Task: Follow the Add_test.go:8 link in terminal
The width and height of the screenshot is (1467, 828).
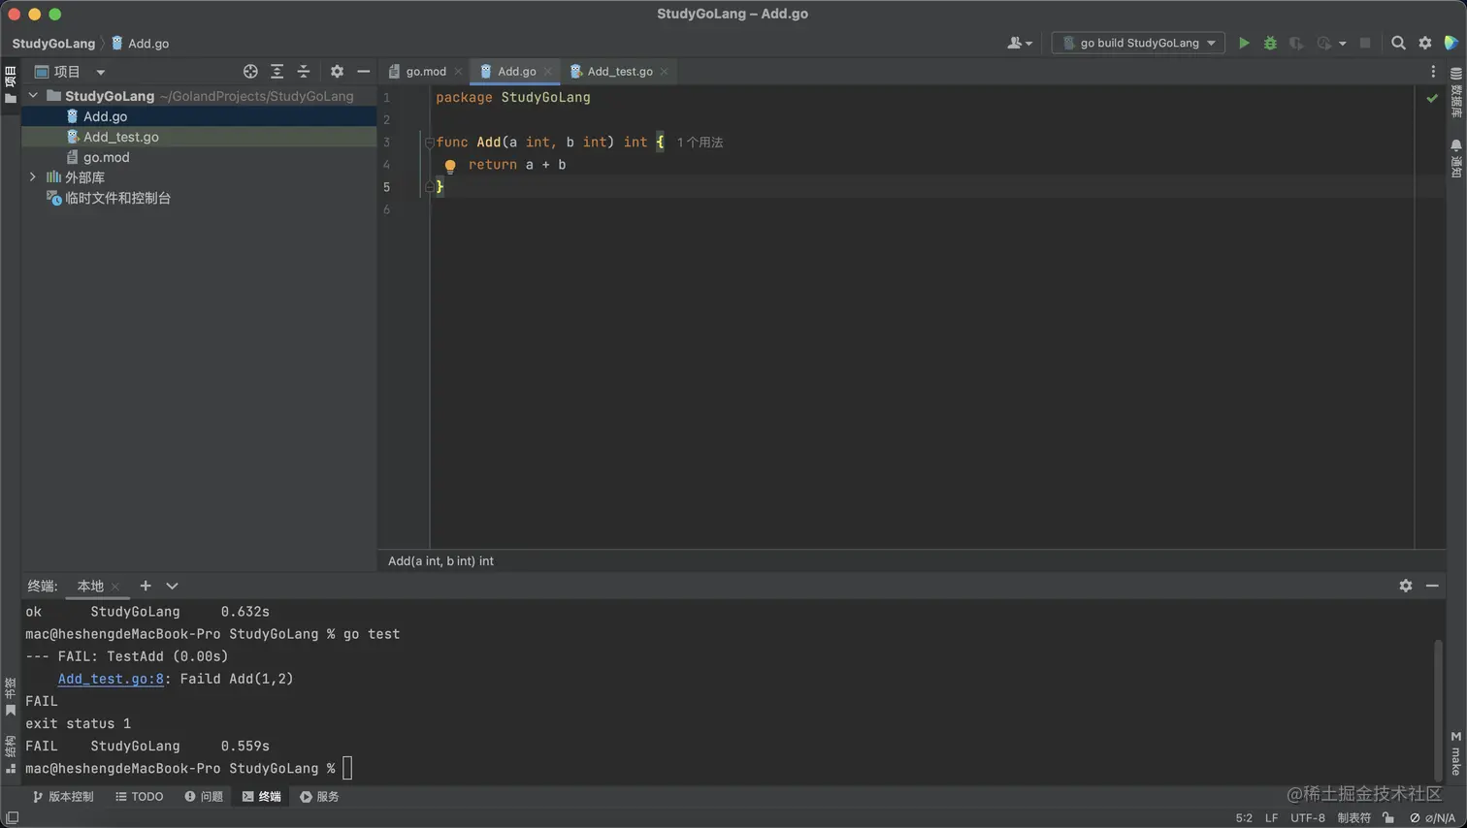Action: point(111,679)
